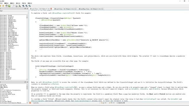Click the find text input field
The height and width of the screenshot is (106, 189).
(x=66, y=103)
